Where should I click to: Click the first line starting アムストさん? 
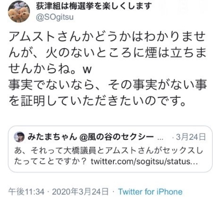[107, 37]
